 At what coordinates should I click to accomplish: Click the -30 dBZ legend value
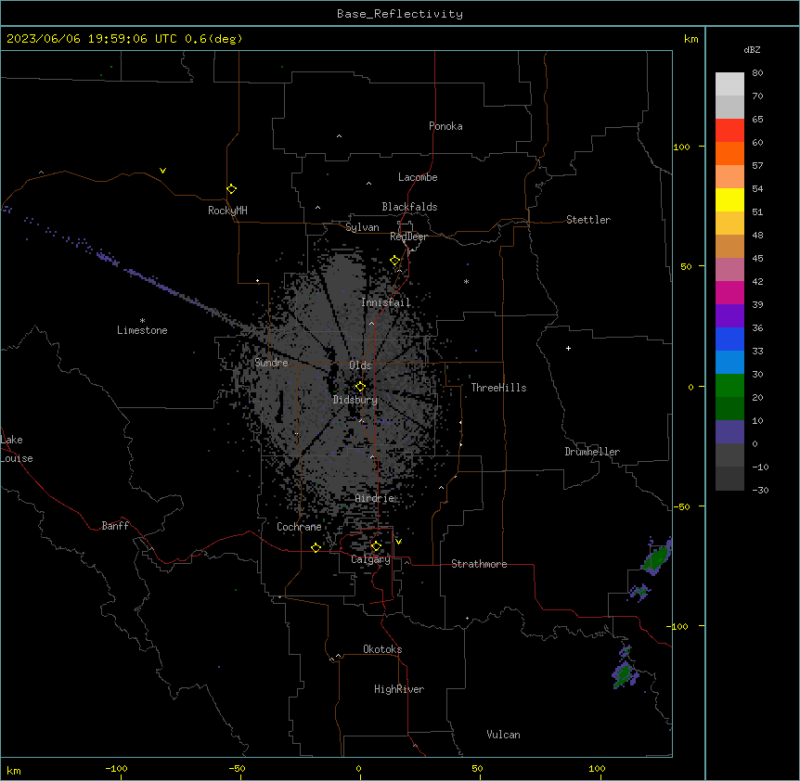pyautogui.click(x=760, y=490)
